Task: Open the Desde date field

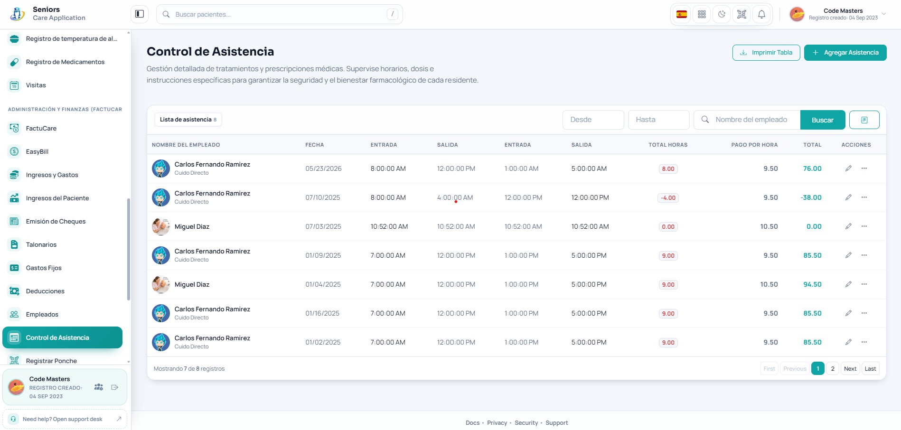Action: point(593,120)
